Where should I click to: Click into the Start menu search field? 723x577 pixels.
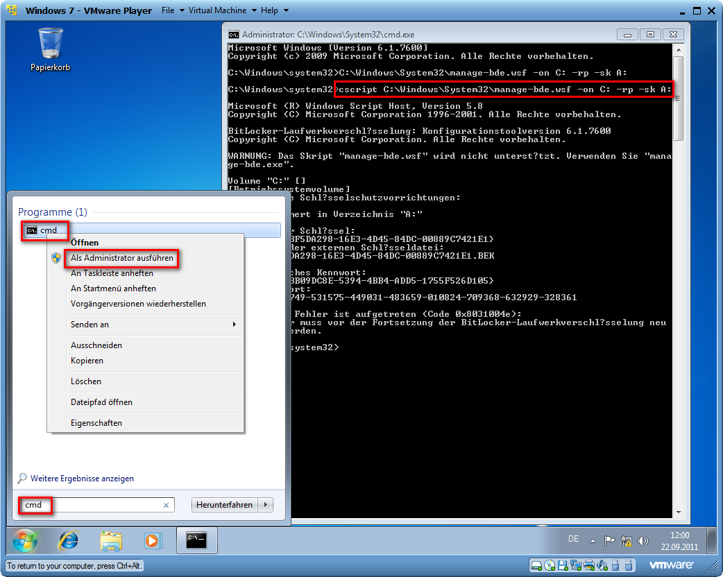[x=97, y=505]
